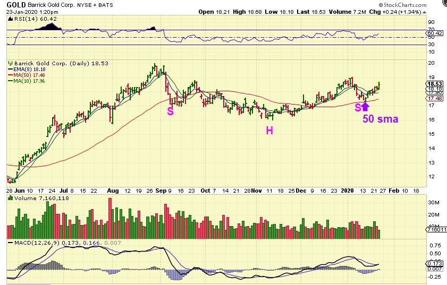447x285 pixels.
Task: Click the 'MA(50) 17.48' legend entry
Action: tap(26, 75)
